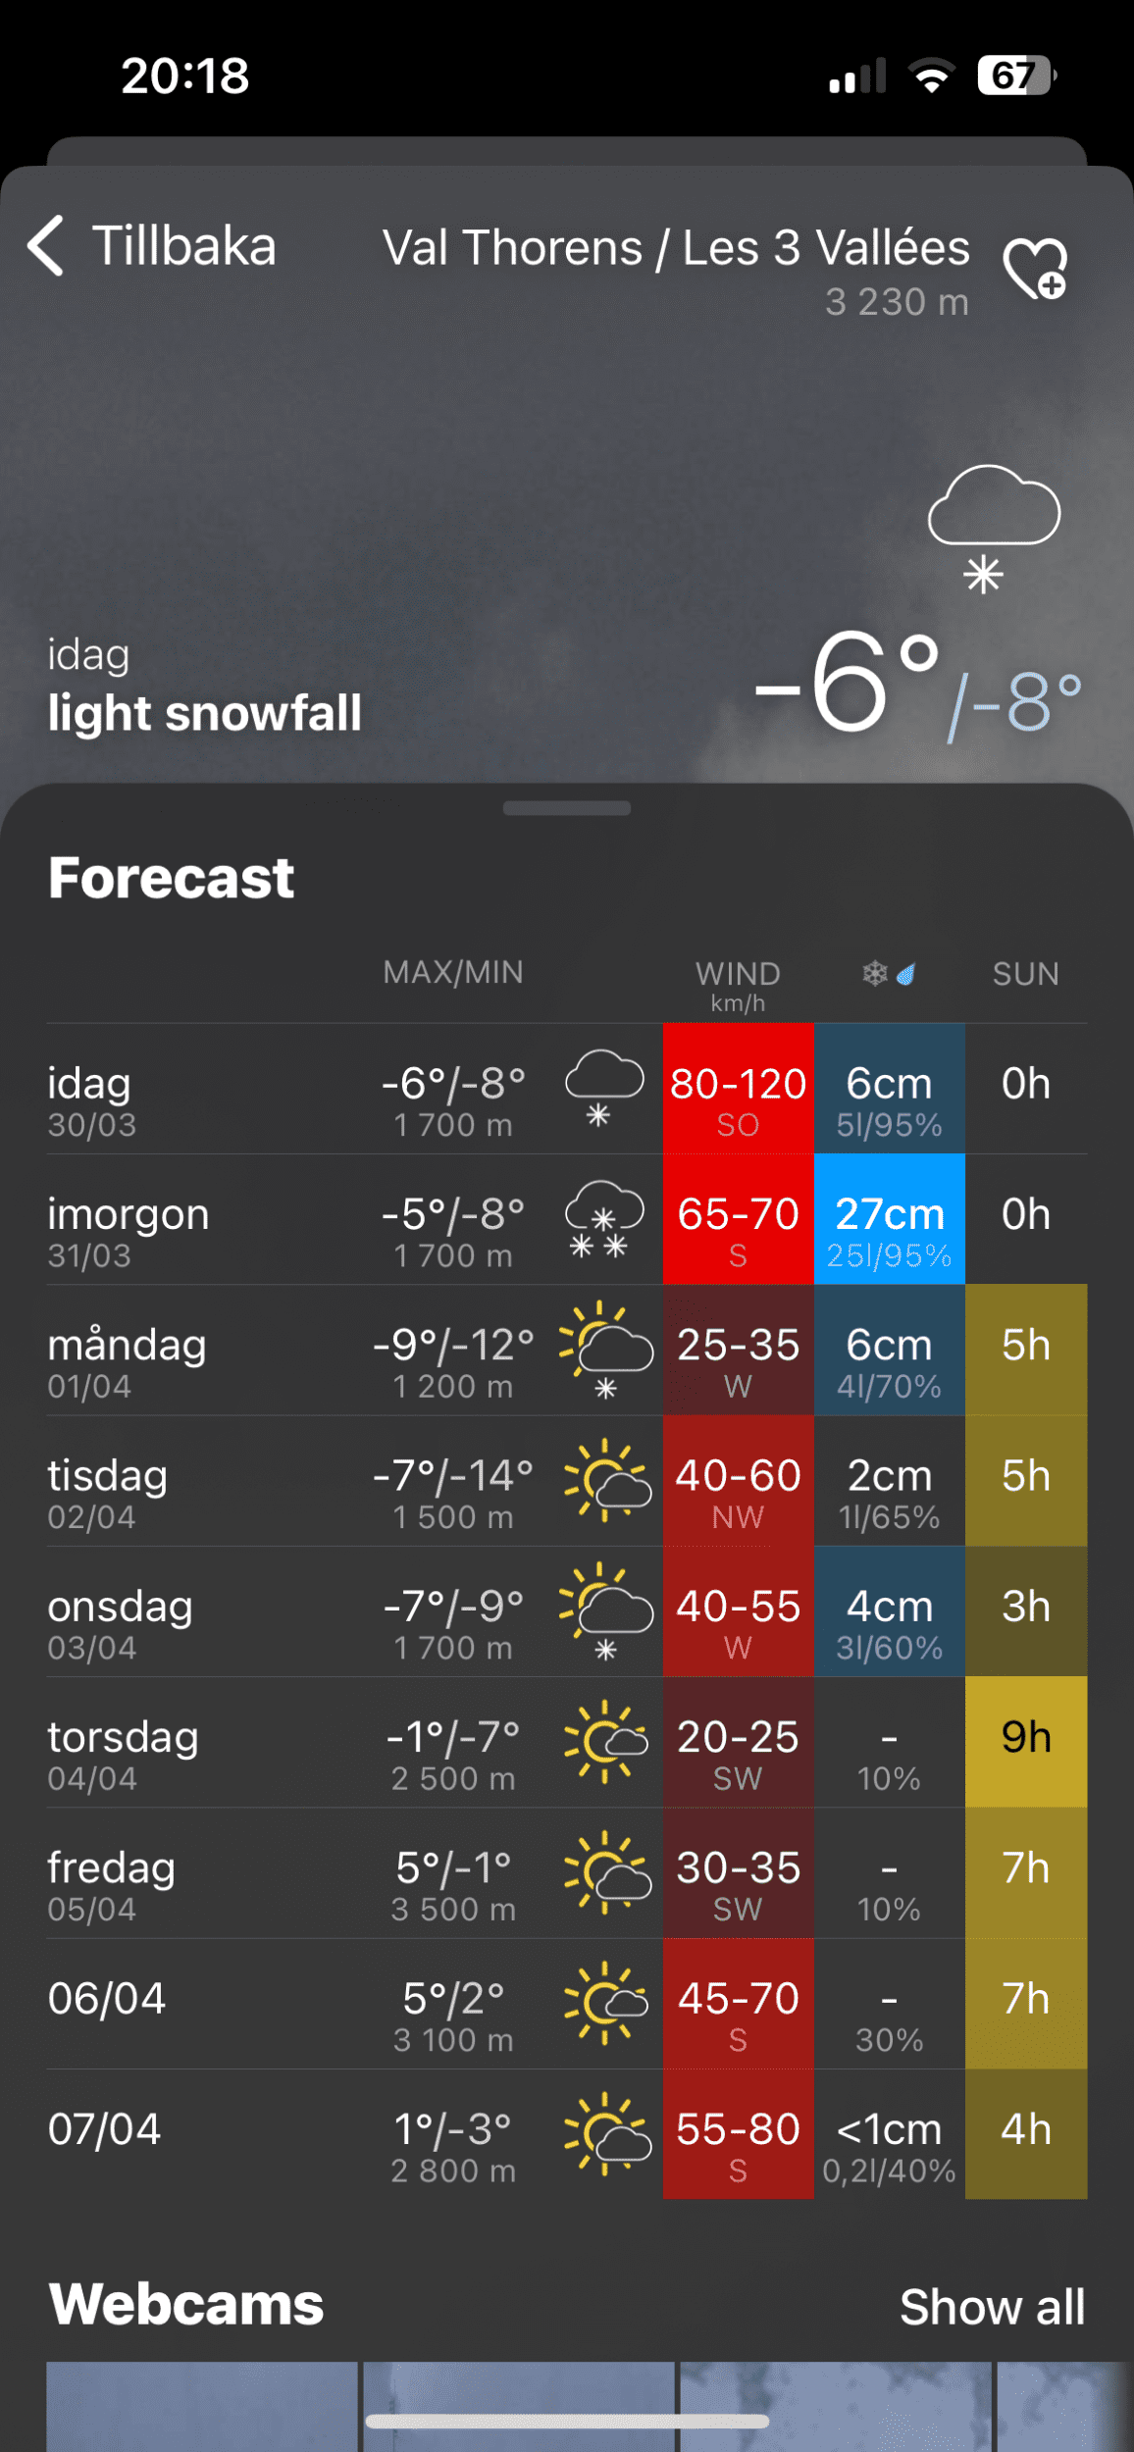Tap the snowflake and raindrop column icon
Viewport: 1134px width, 2452px height.
pyautogui.click(x=889, y=974)
